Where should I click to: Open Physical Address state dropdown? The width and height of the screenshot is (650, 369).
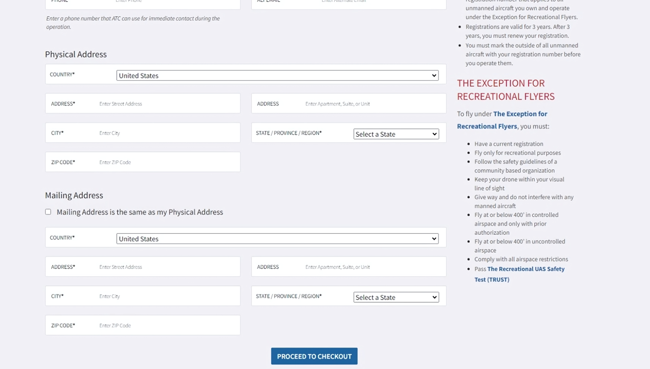[396, 134]
